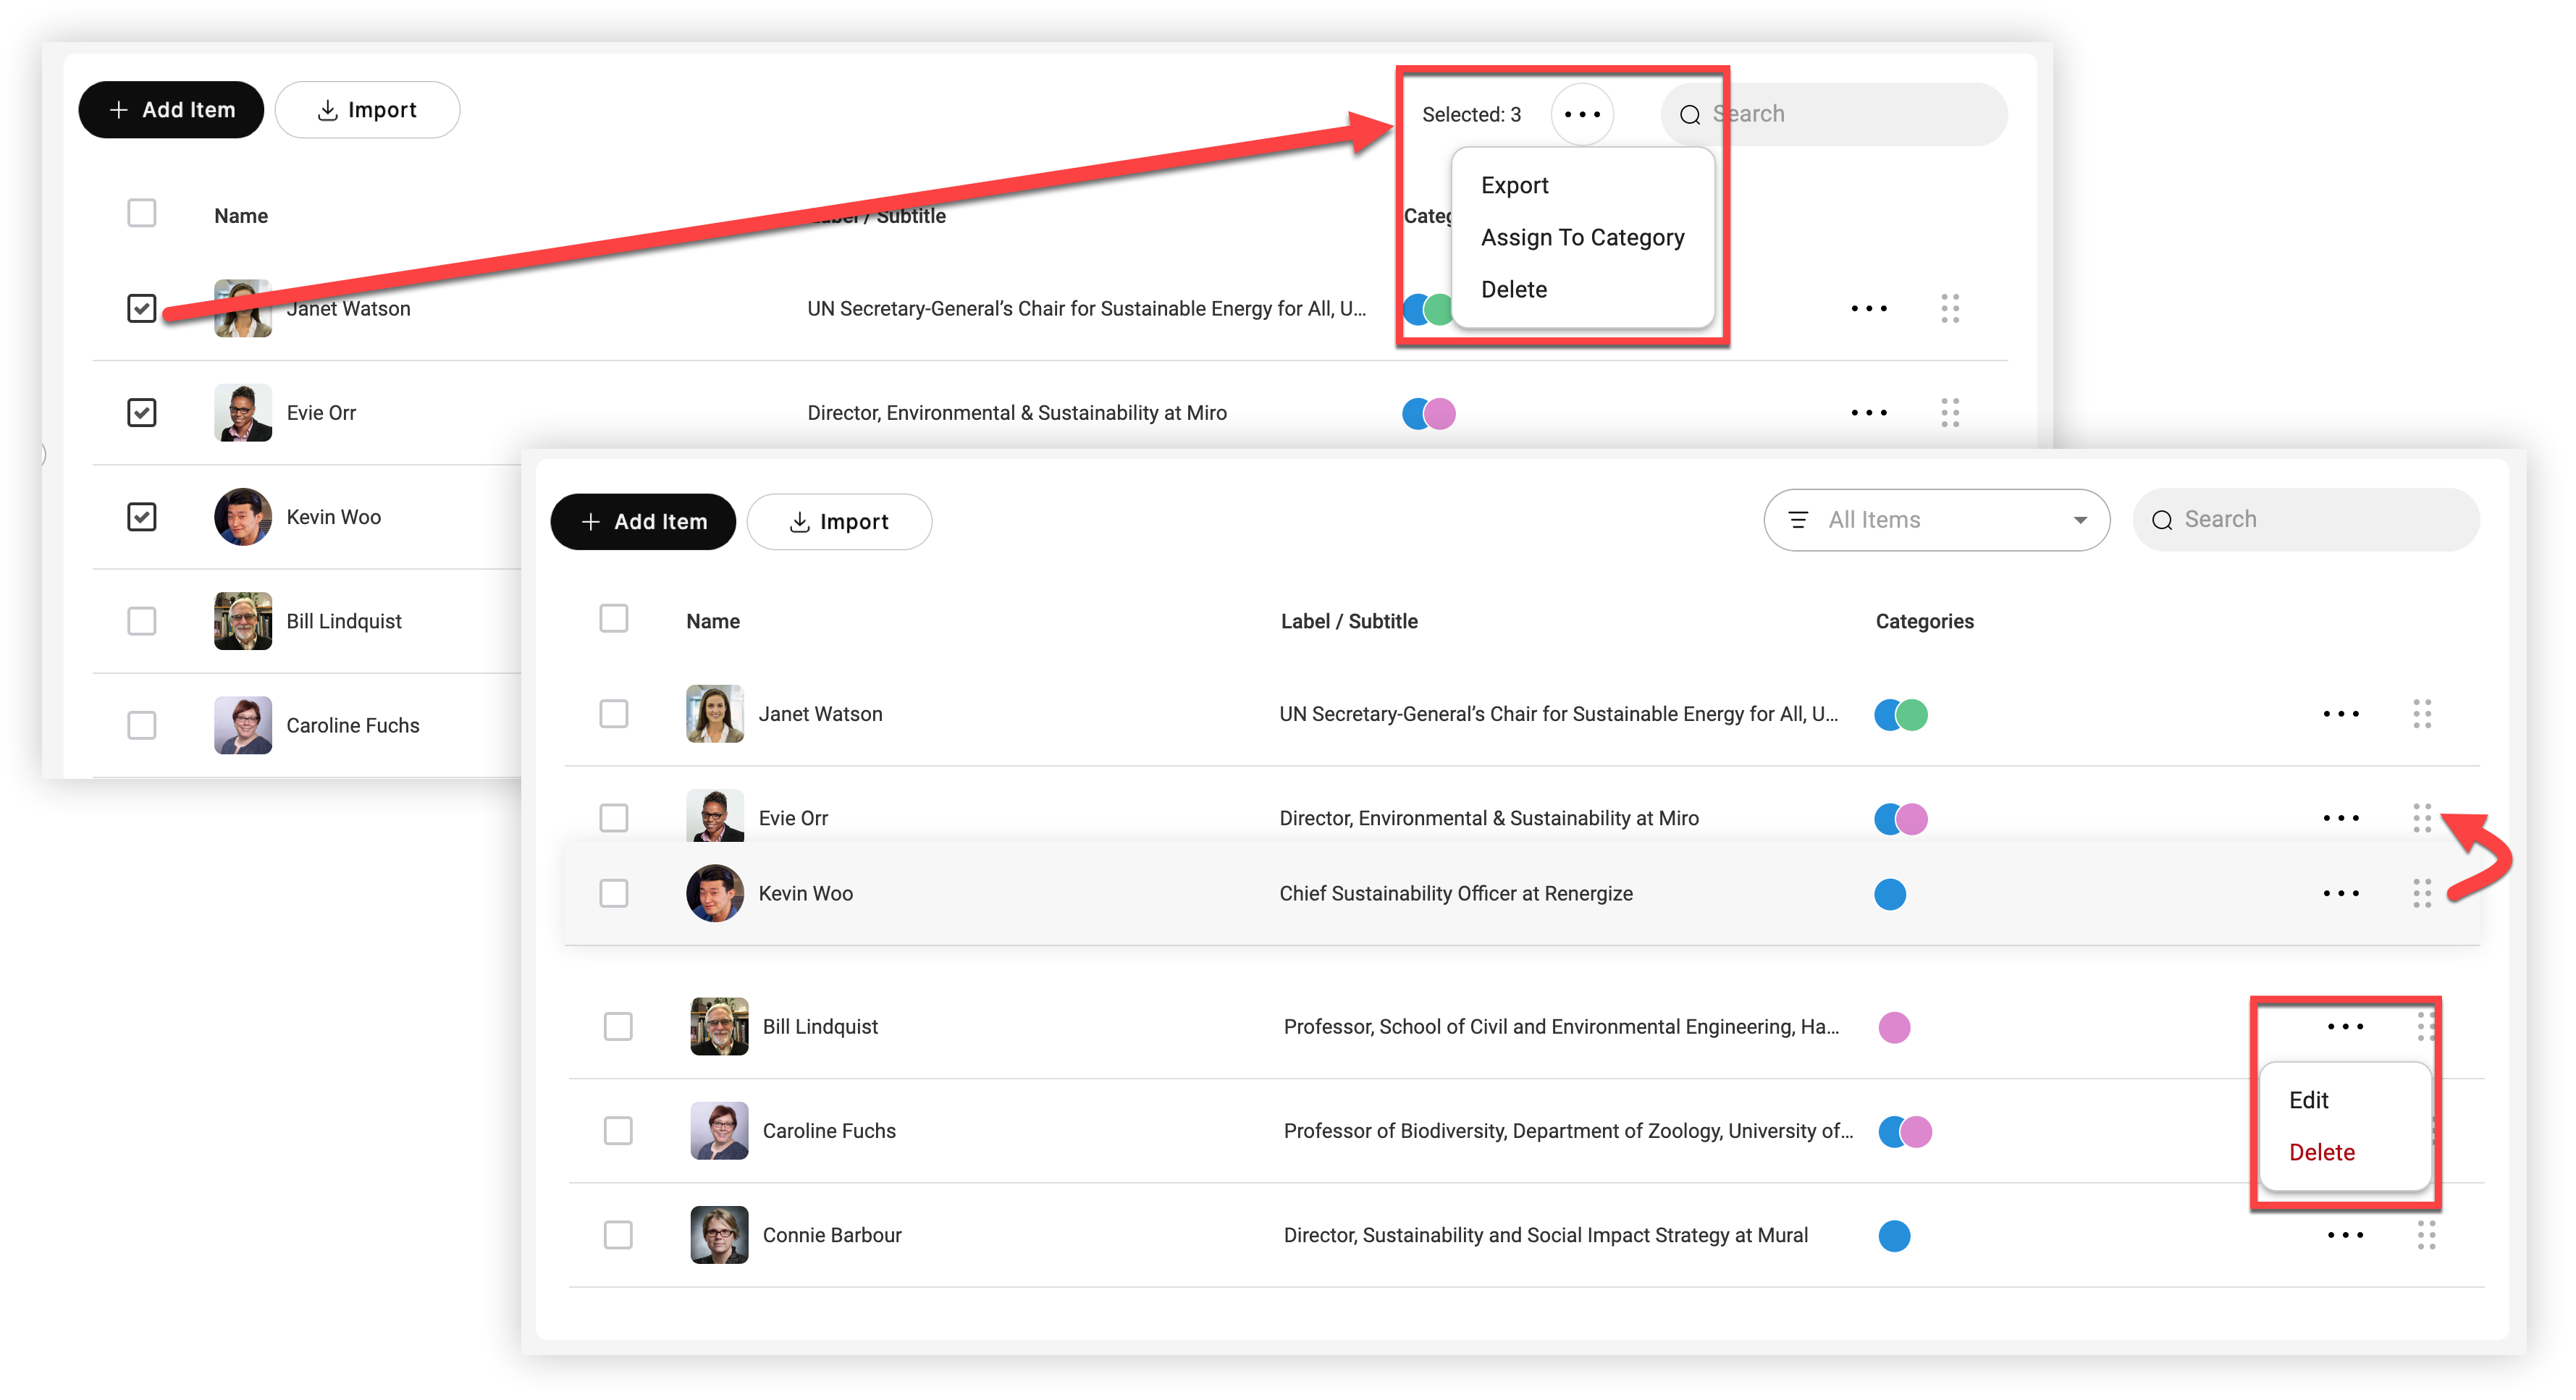The width and height of the screenshot is (2576, 1400).
Task: Click the filter lines icon beside All Items
Action: coord(1798,520)
